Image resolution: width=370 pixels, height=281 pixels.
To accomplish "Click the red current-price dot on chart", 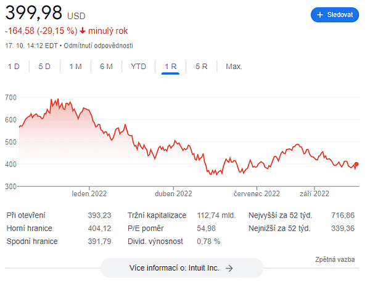I will click(x=356, y=164).
